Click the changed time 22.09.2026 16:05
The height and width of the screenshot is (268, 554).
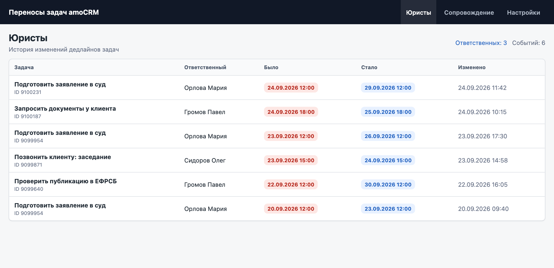pyautogui.click(x=483, y=185)
